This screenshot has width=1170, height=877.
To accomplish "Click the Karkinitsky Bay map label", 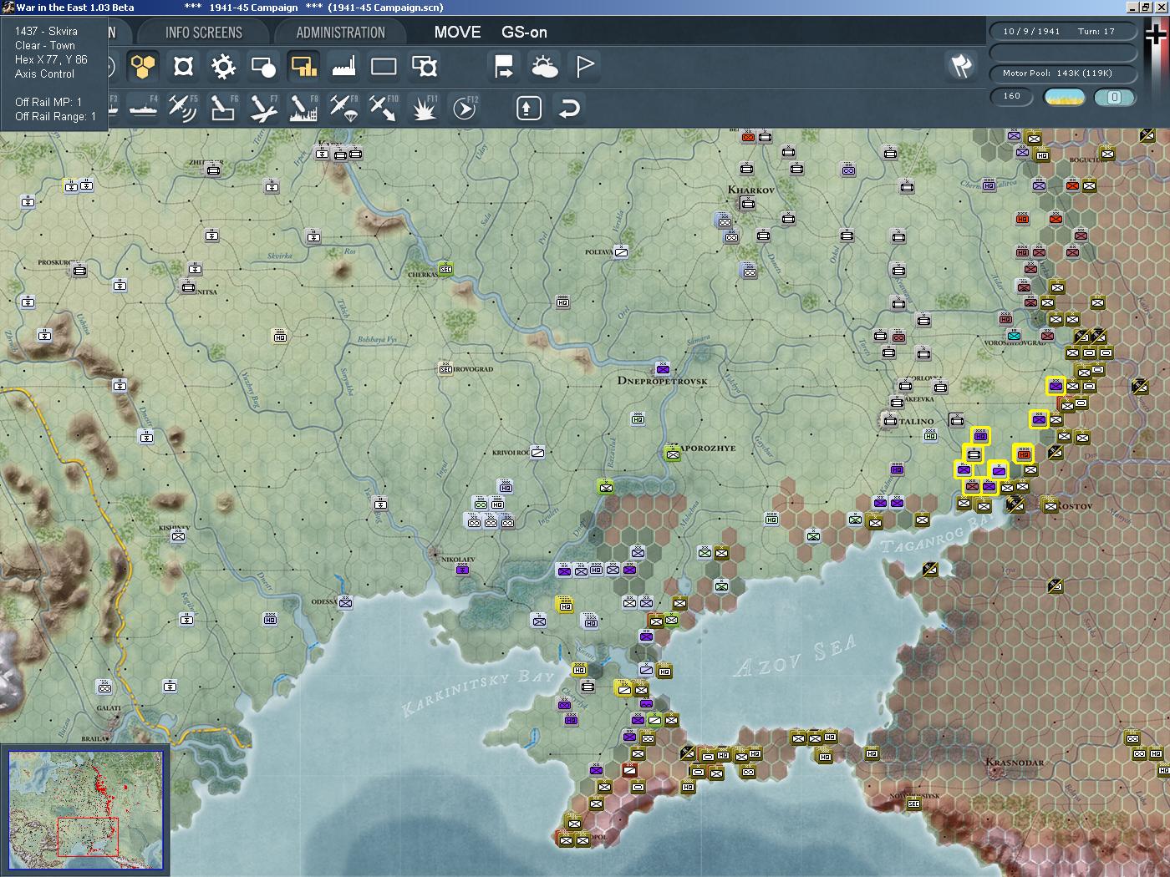I will coord(479,692).
